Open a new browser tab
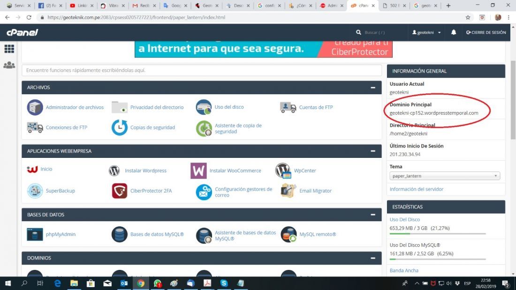The image size is (516, 290). 448,6
